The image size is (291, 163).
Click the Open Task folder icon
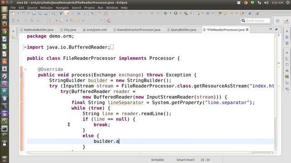pyautogui.click(x=226, y=13)
